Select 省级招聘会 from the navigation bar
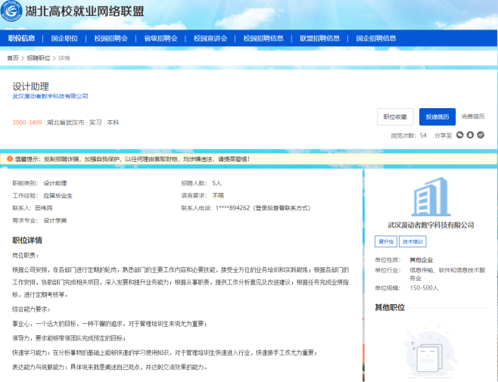This screenshot has width=498, height=382. [x=160, y=38]
